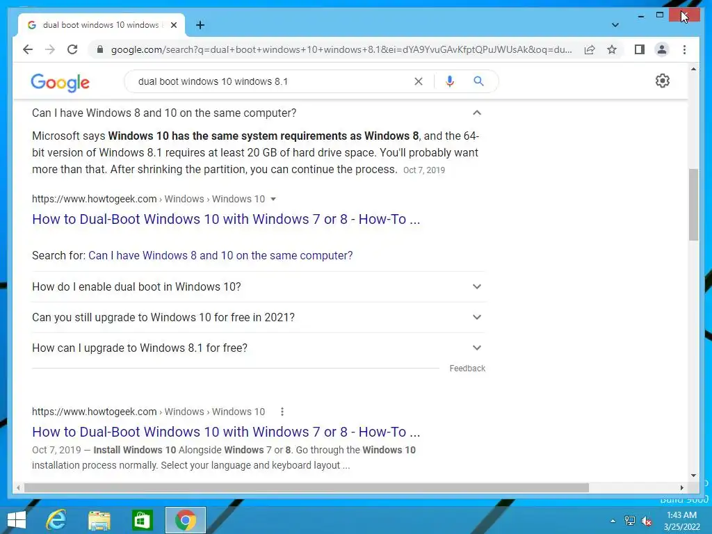712x534 pixels.
Task: Start voice search with microphone
Action: (x=450, y=81)
